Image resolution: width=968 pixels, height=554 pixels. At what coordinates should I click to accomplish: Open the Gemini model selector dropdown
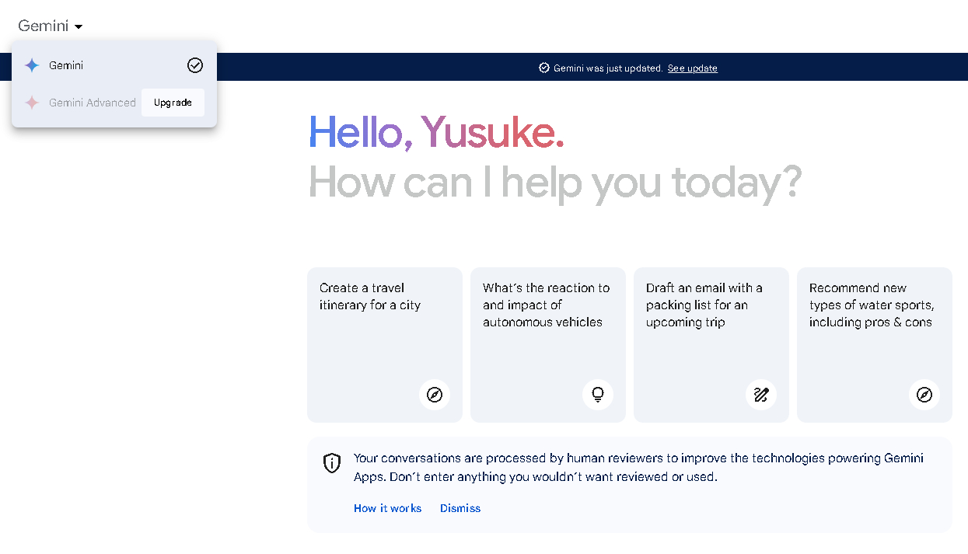pos(51,26)
